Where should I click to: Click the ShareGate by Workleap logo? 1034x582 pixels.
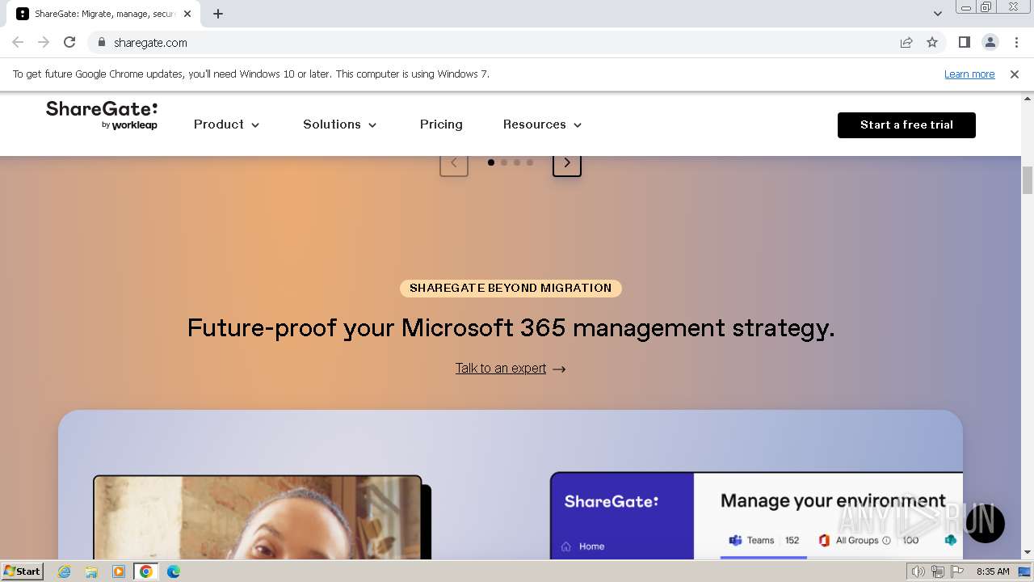102,116
